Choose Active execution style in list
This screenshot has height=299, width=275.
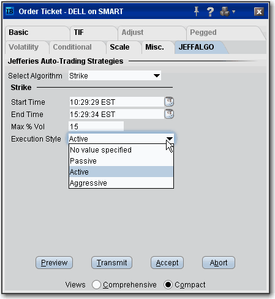pos(121,172)
